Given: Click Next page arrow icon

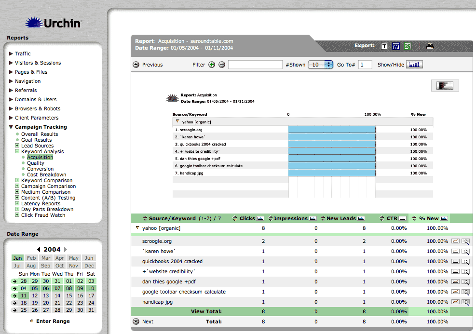Looking at the screenshot, I should point(136,321).
